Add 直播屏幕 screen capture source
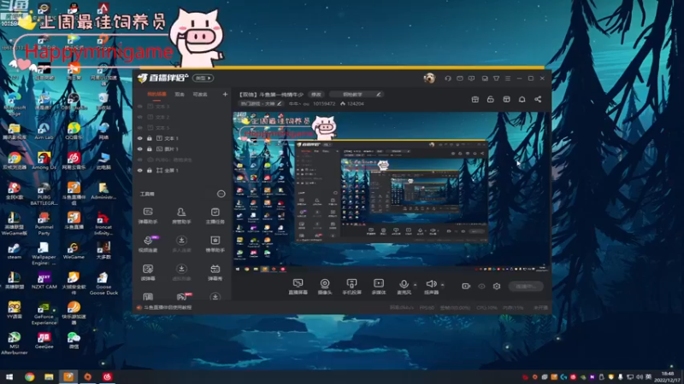This screenshot has width=684, height=384. coord(298,287)
